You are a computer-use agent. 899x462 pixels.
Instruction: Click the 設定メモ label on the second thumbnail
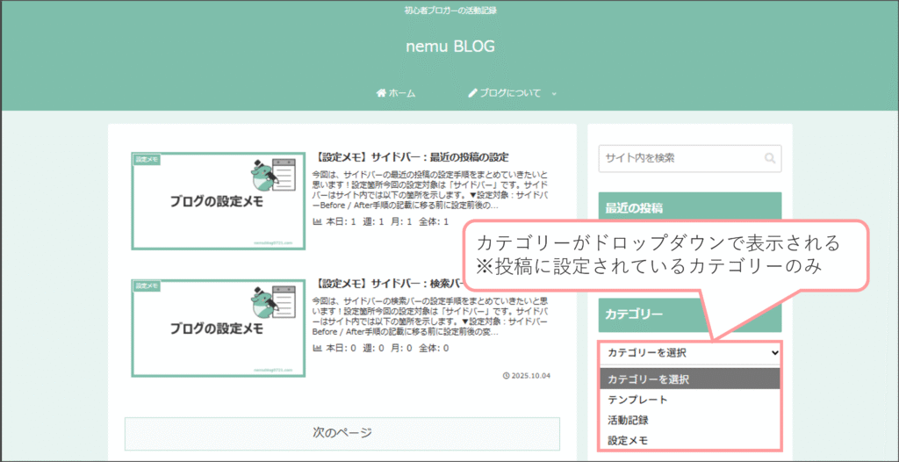click(147, 286)
